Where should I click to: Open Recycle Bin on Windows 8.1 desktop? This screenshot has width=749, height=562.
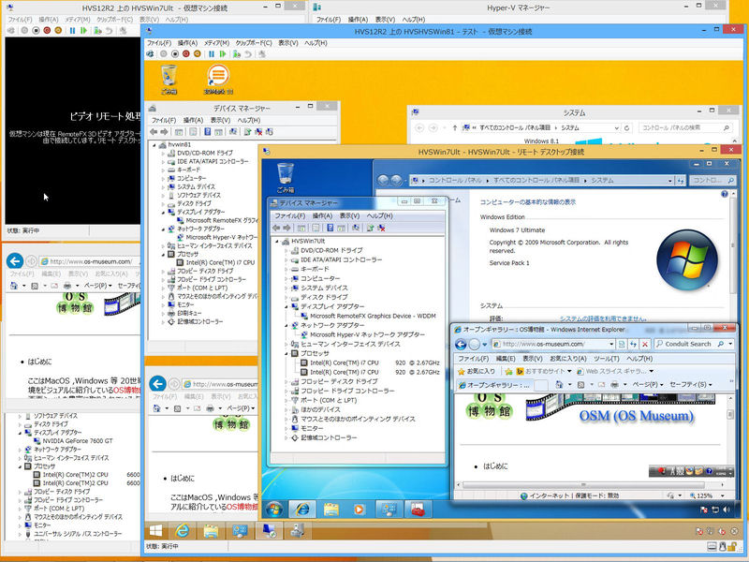tap(169, 79)
